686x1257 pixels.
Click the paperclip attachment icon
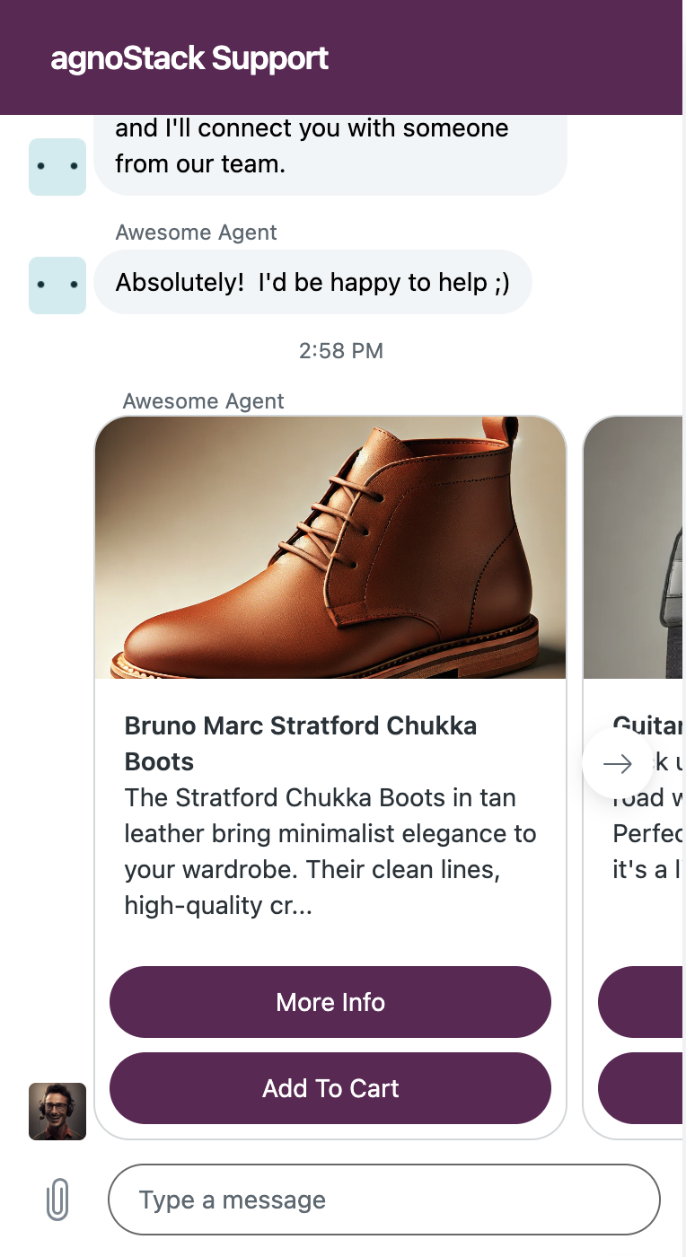coord(57,1200)
